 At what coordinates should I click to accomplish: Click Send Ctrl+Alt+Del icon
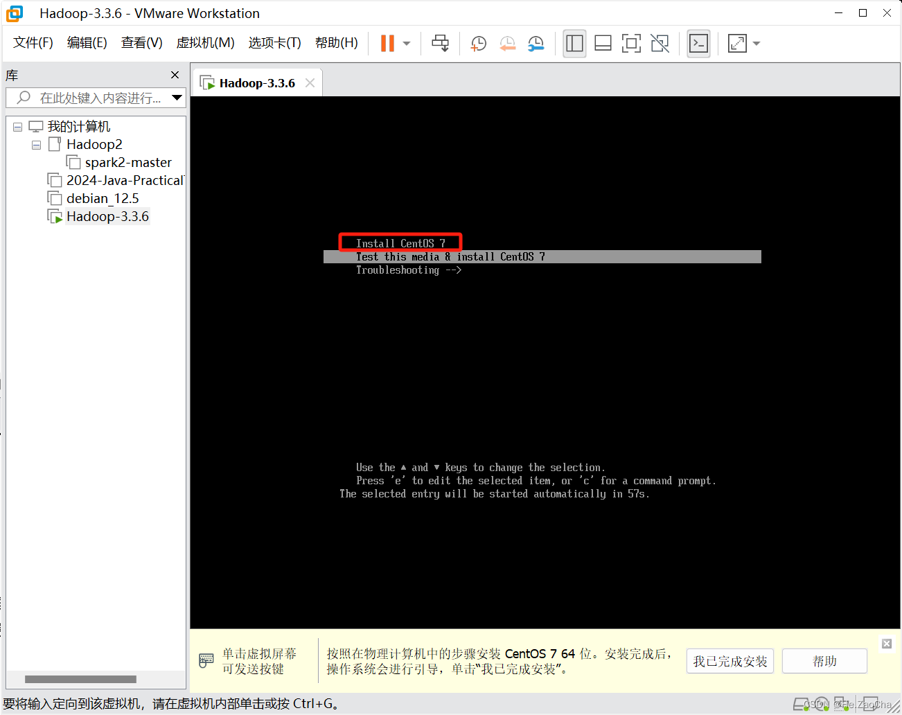tap(440, 44)
